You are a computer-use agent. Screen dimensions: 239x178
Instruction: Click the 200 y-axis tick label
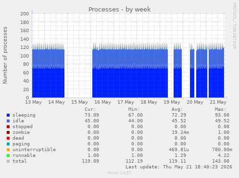[x=25, y=13]
